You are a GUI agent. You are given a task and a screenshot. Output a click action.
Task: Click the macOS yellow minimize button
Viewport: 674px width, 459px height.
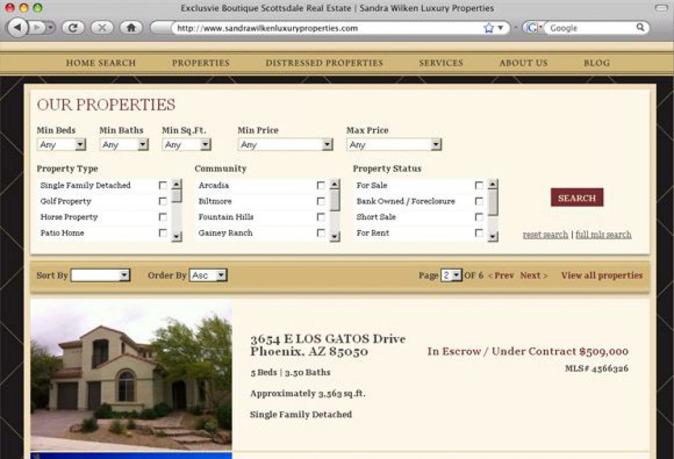24,7
